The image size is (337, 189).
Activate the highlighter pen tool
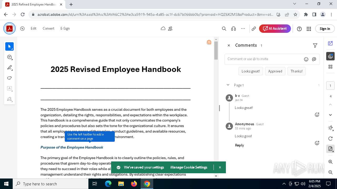(9, 67)
